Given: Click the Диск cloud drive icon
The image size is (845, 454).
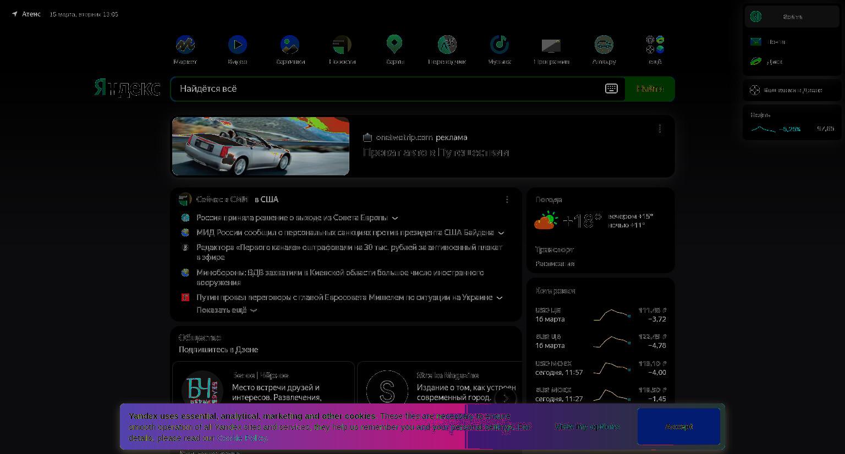Looking at the screenshot, I should (x=756, y=62).
